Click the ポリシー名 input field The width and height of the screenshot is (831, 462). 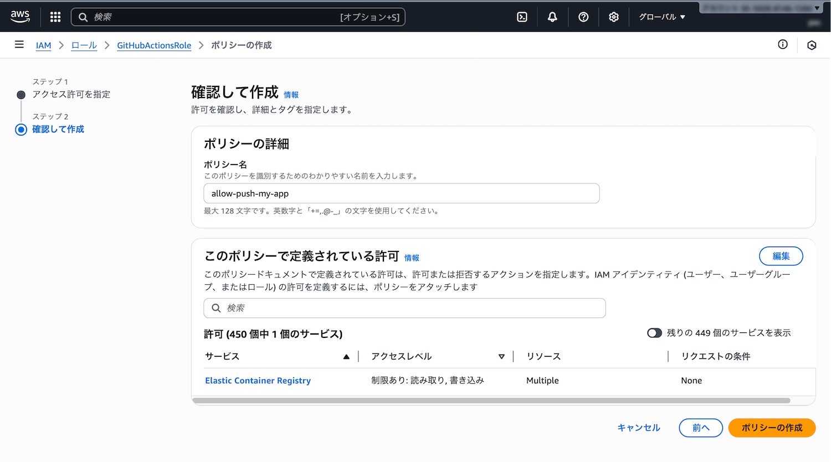coord(402,193)
